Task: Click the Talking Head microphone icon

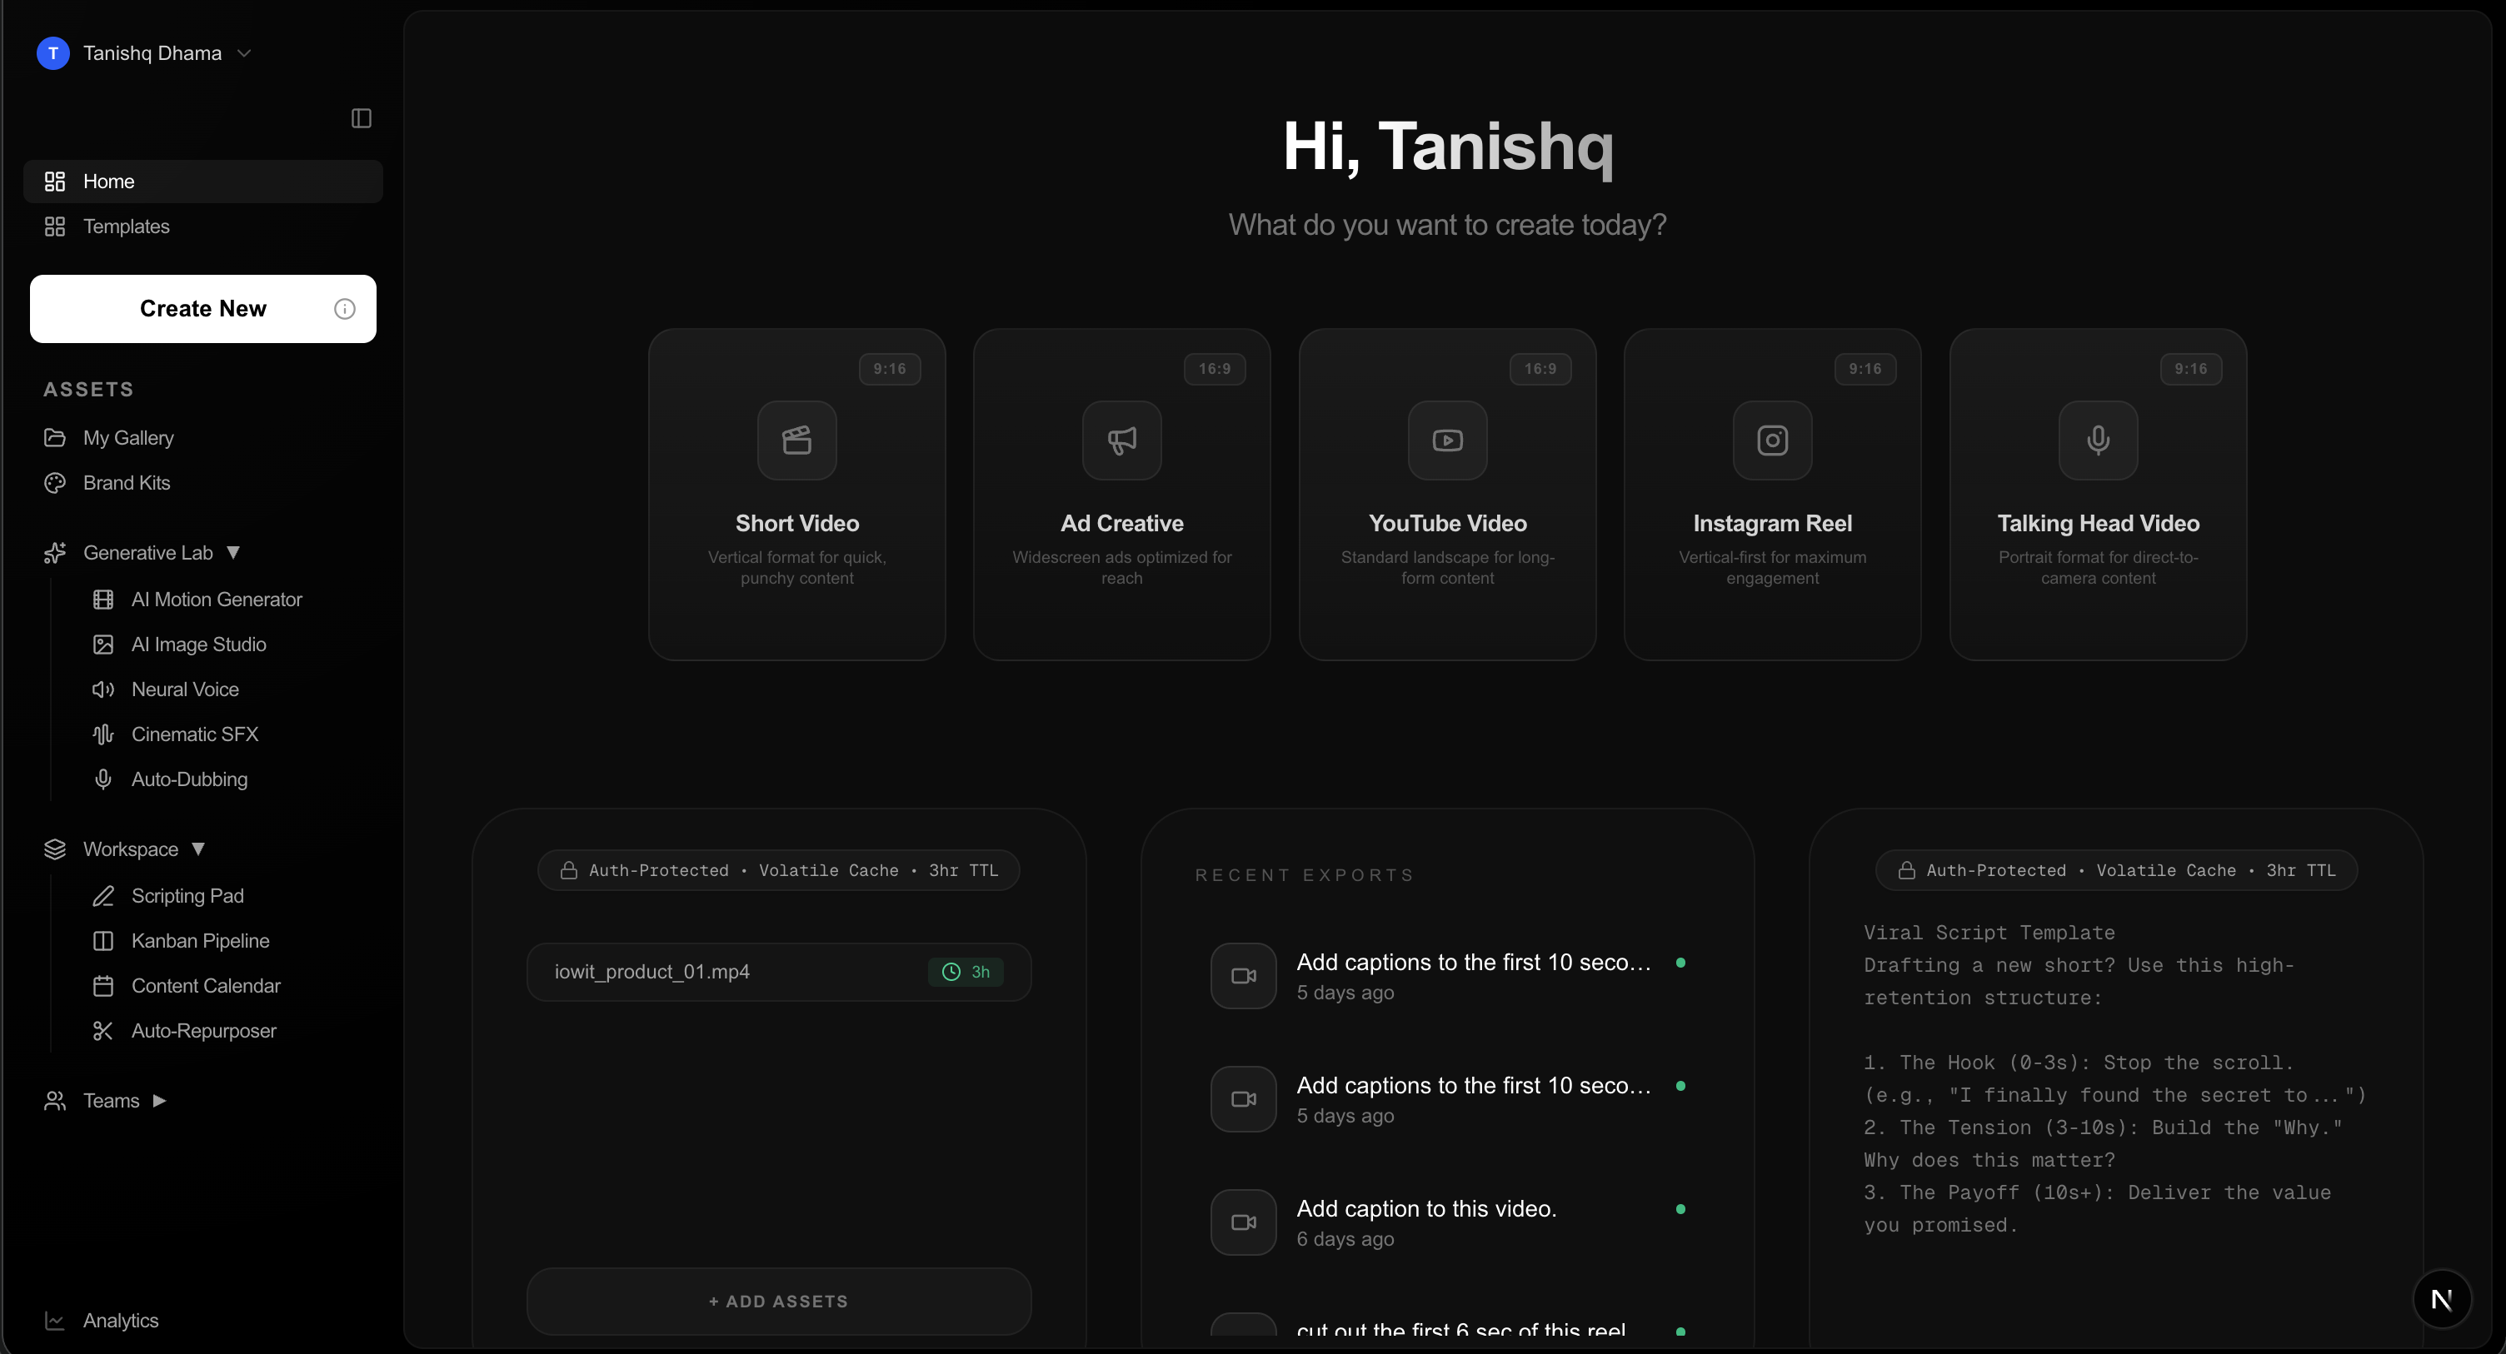Action: pyautogui.click(x=2099, y=440)
